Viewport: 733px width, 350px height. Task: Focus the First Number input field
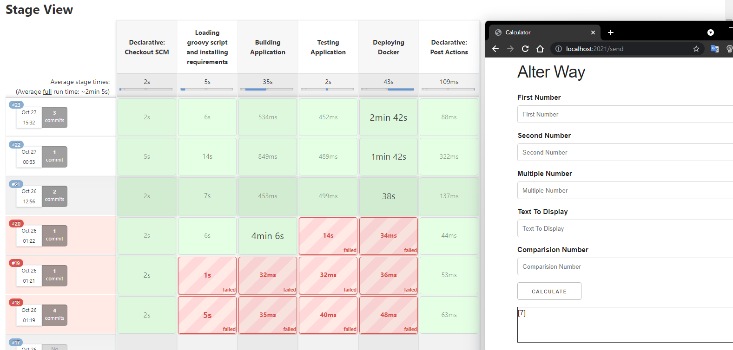625,114
